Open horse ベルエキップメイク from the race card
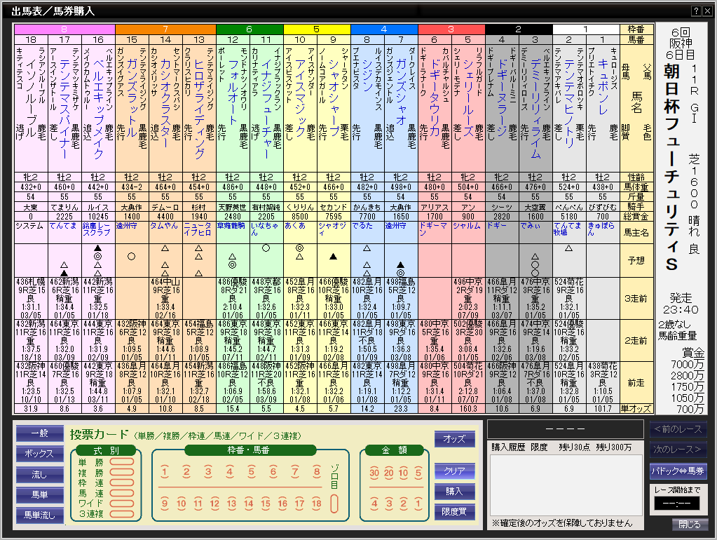The width and height of the screenshot is (717, 540). 98,109
